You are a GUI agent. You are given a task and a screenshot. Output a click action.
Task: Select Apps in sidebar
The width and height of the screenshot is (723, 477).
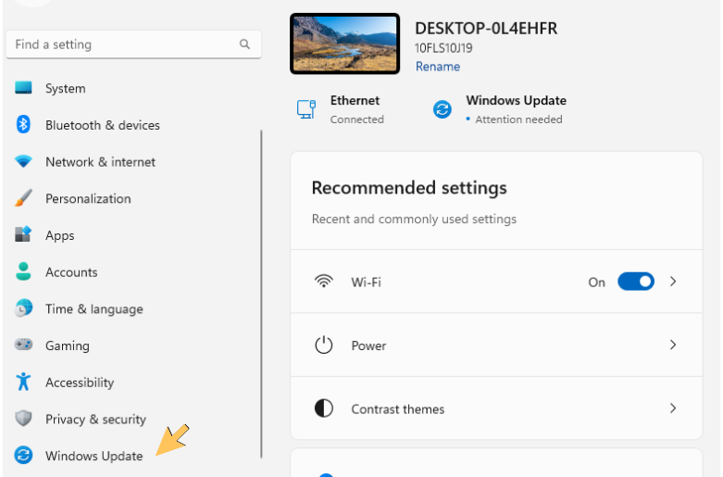[59, 236]
